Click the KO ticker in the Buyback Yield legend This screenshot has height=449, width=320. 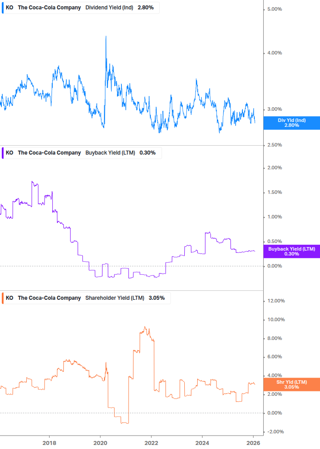tap(9, 153)
